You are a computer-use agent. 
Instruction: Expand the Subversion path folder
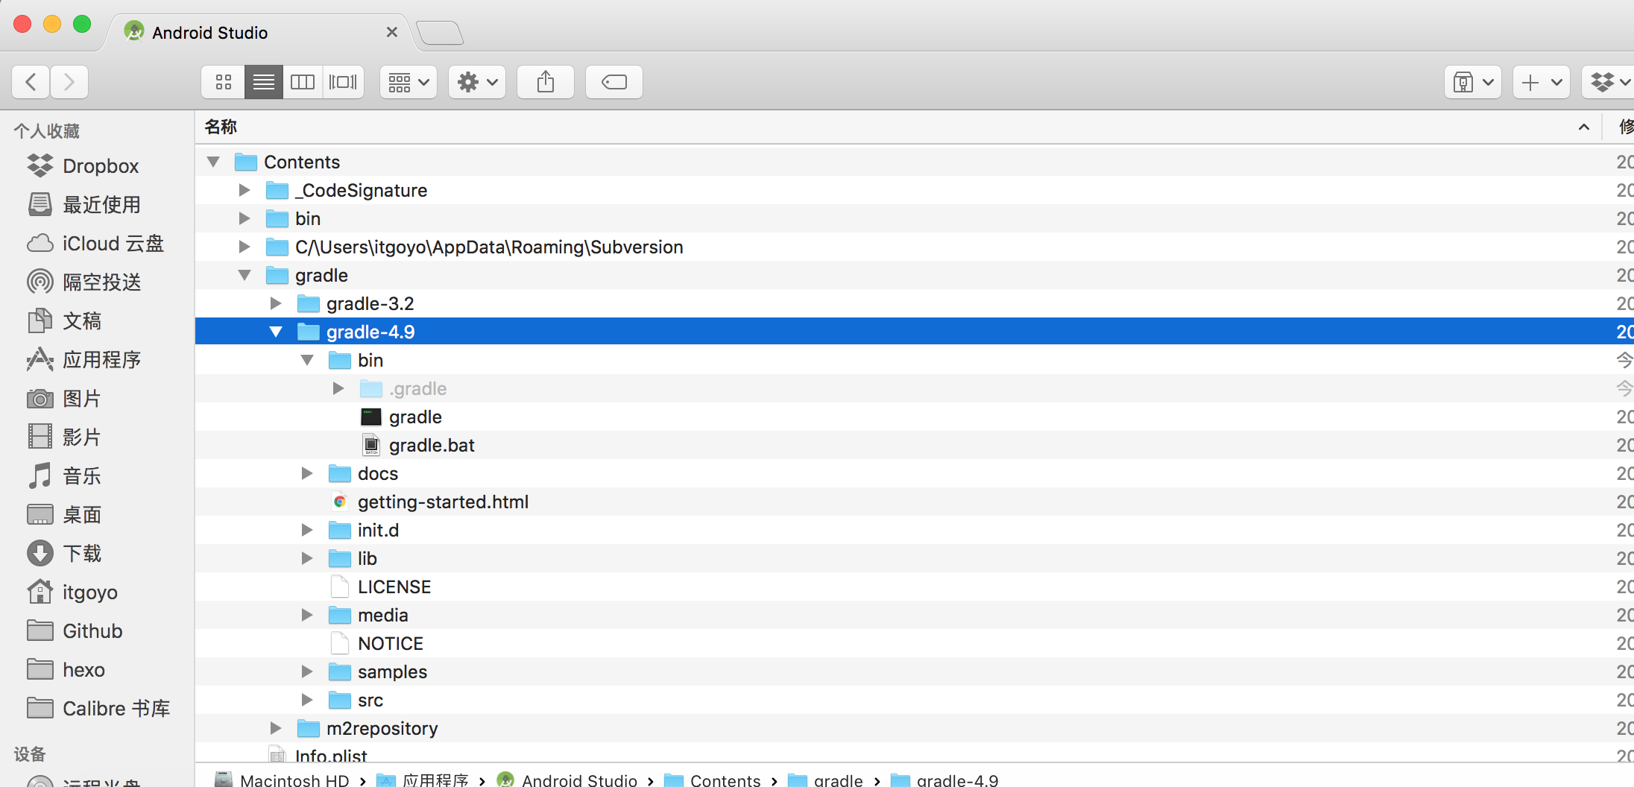pos(245,247)
